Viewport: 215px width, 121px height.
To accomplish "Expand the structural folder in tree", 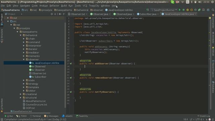I will point(20,98).
